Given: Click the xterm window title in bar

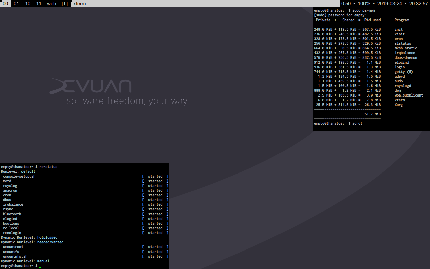Looking at the screenshot, I should 80,4.
